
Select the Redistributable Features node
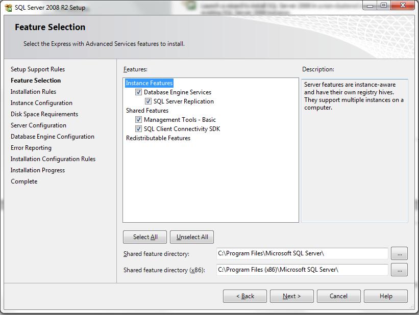158,138
